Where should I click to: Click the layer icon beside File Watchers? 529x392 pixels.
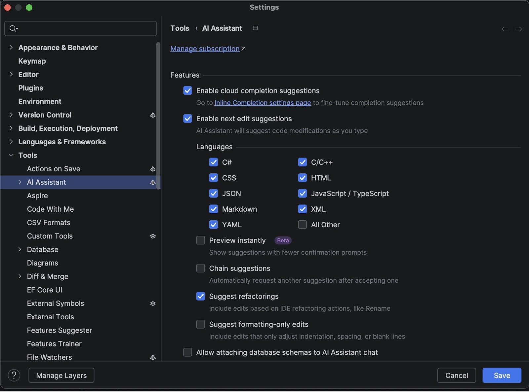coord(153,357)
